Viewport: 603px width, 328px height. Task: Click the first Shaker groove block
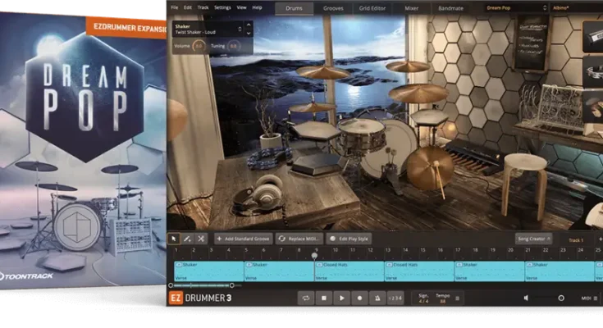pos(208,269)
